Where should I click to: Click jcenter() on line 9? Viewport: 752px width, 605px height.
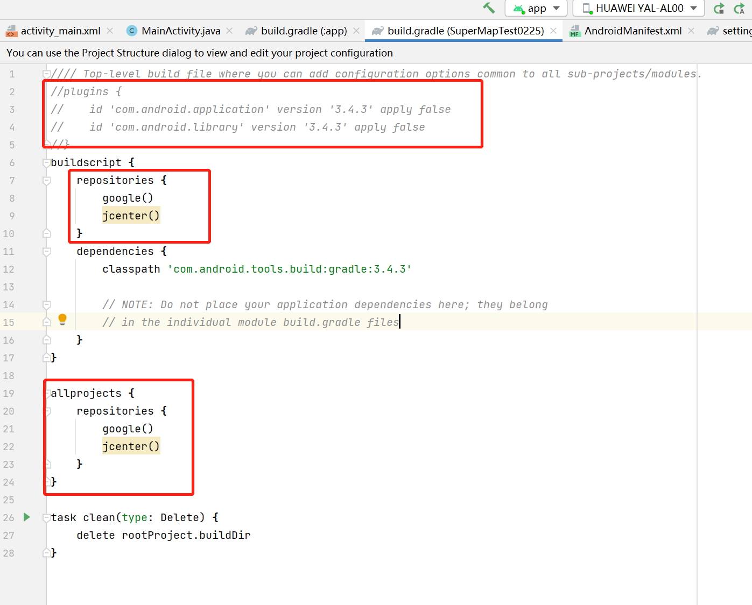coord(131,216)
